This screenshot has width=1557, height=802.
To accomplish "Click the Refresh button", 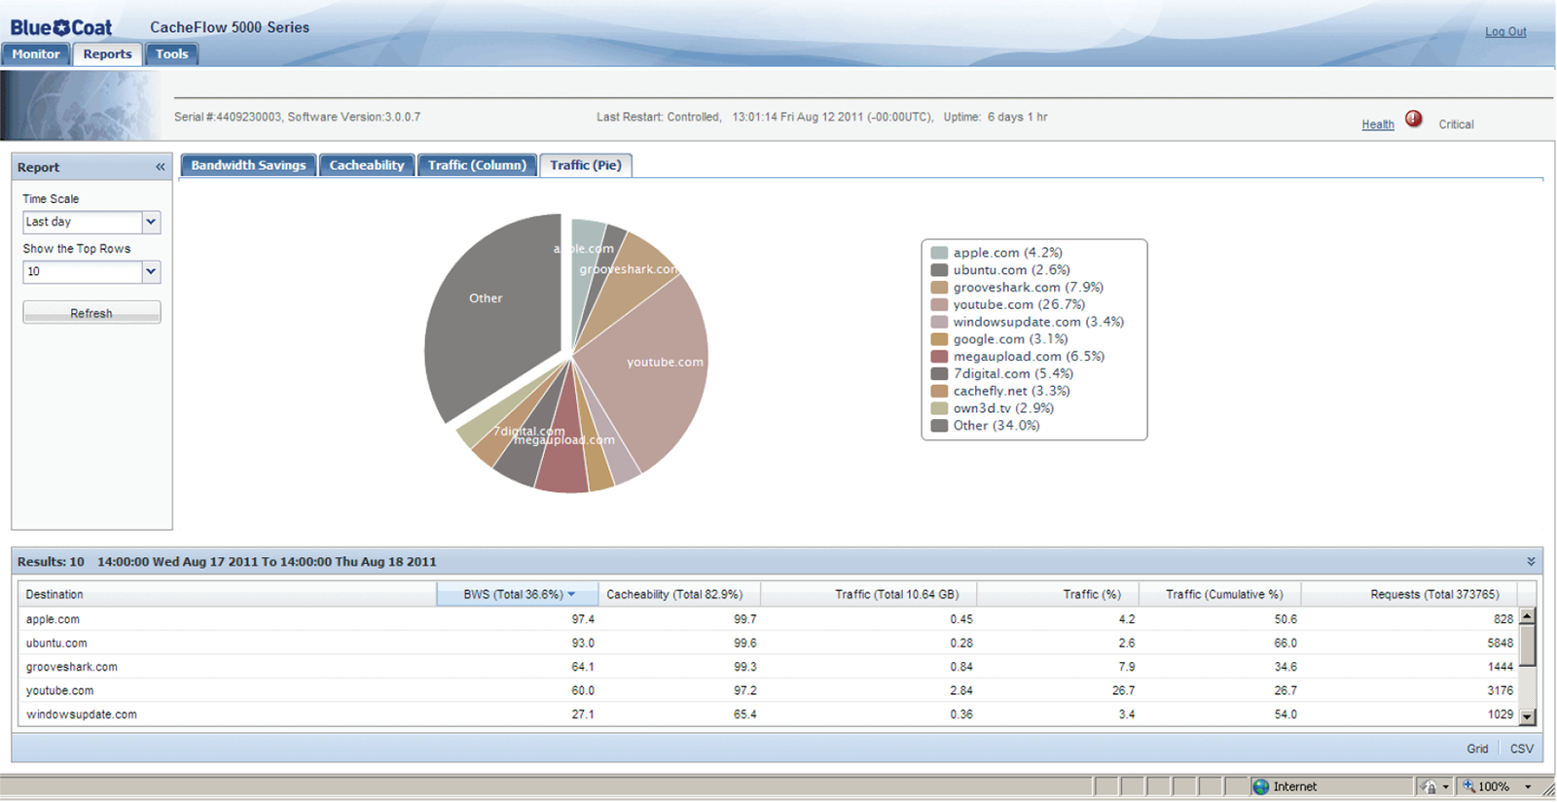I will coord(91,313).
